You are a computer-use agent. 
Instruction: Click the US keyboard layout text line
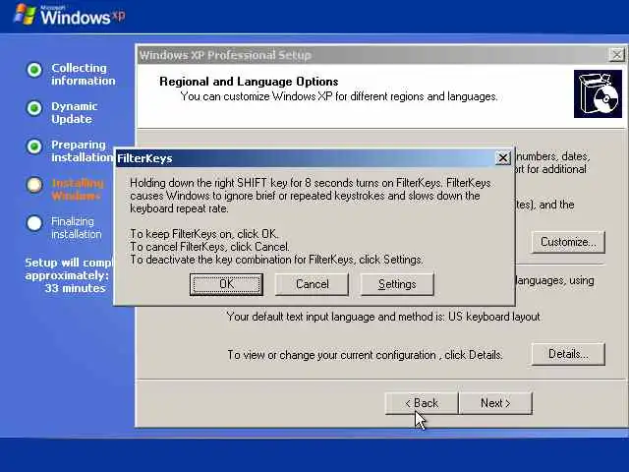coord(383,317)
